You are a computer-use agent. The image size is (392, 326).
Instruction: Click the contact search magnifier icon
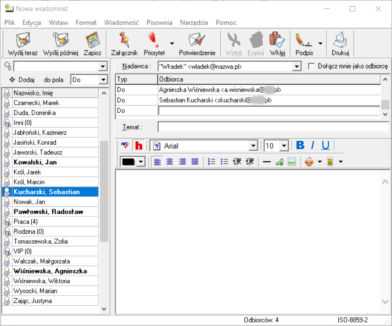[x=8, y=66]
